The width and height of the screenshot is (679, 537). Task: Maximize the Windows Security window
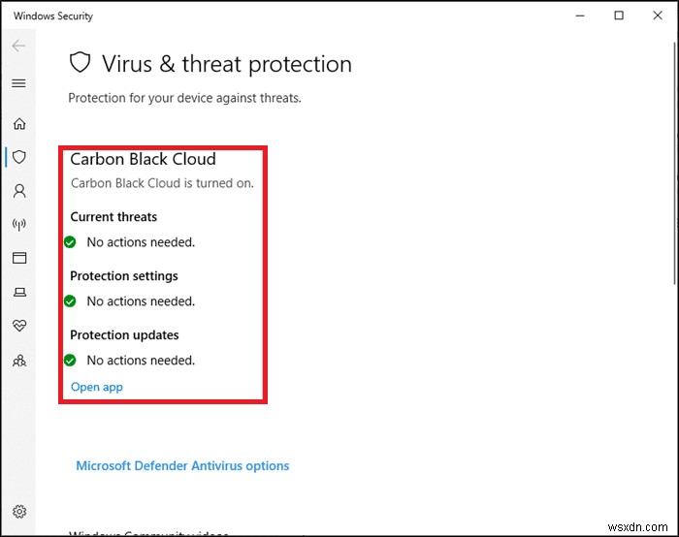(x=619, y=16)
